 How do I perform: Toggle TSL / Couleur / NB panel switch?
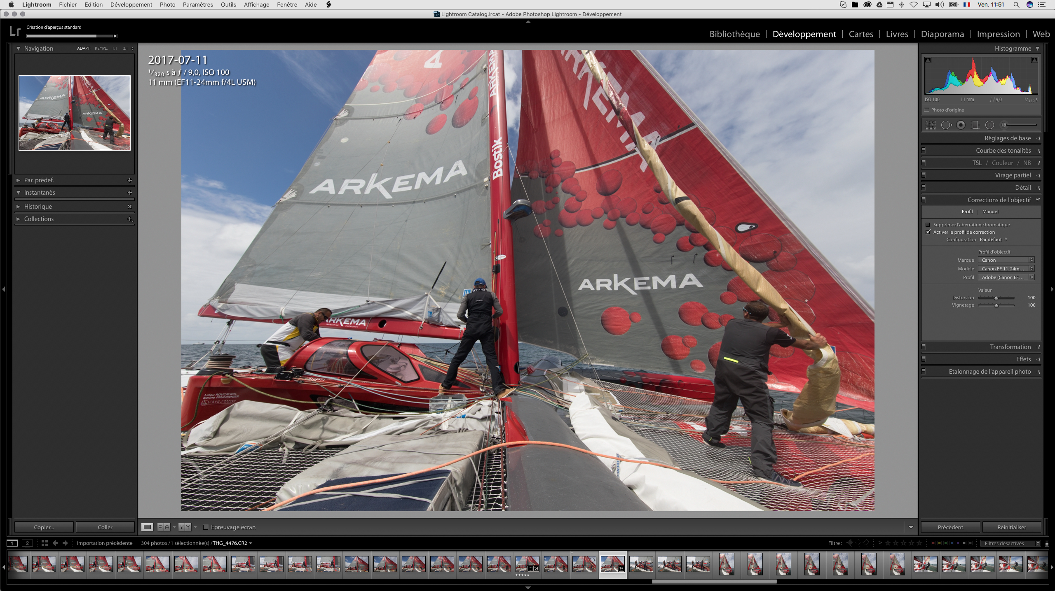click(x=924, y=163)
